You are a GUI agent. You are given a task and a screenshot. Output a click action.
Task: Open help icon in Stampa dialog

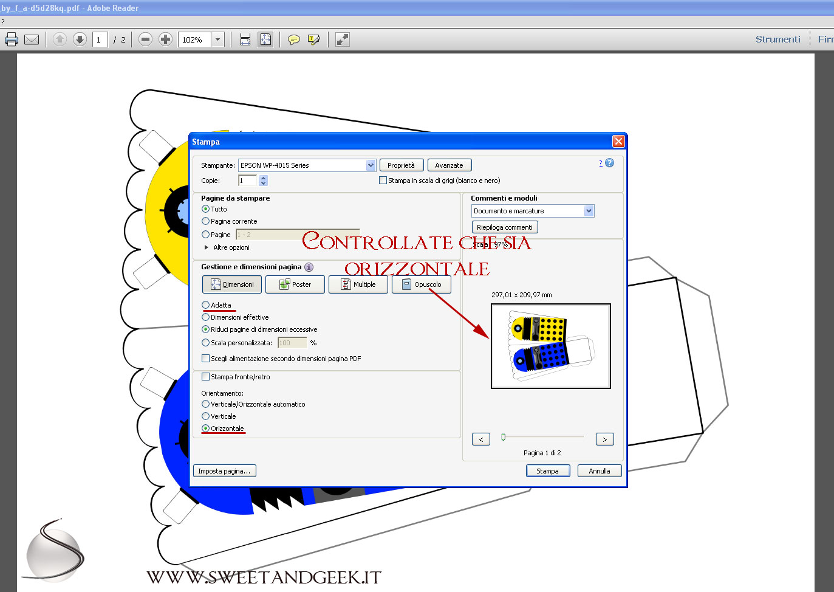tap(609, 163)
